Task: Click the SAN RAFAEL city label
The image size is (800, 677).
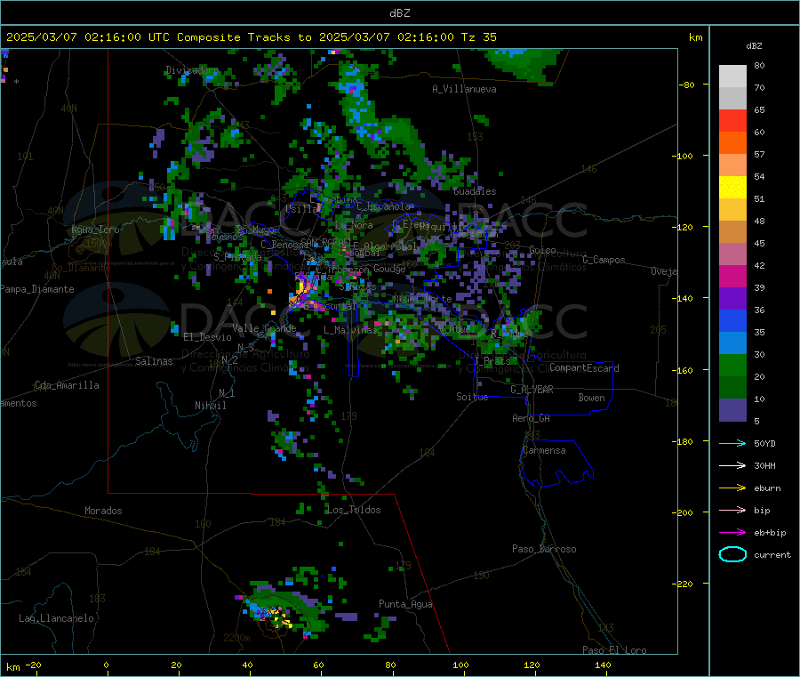Action: pyautogui.click(x=326, y=241)
